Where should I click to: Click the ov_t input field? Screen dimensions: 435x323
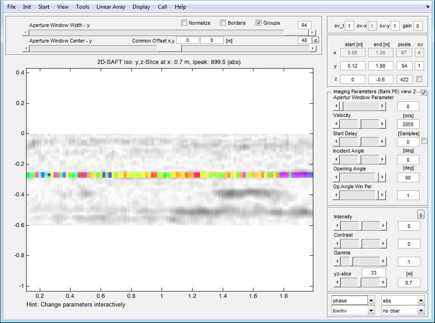coord(349,26)
